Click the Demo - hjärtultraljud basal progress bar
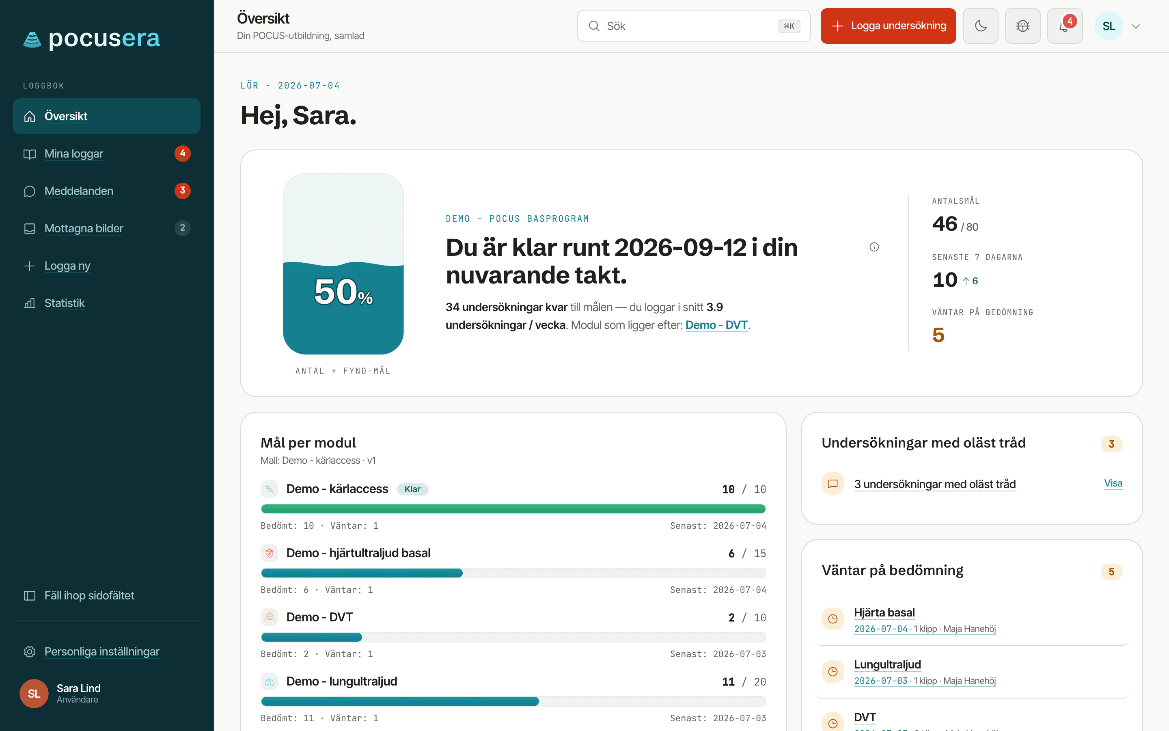 (x=513, y=573)
